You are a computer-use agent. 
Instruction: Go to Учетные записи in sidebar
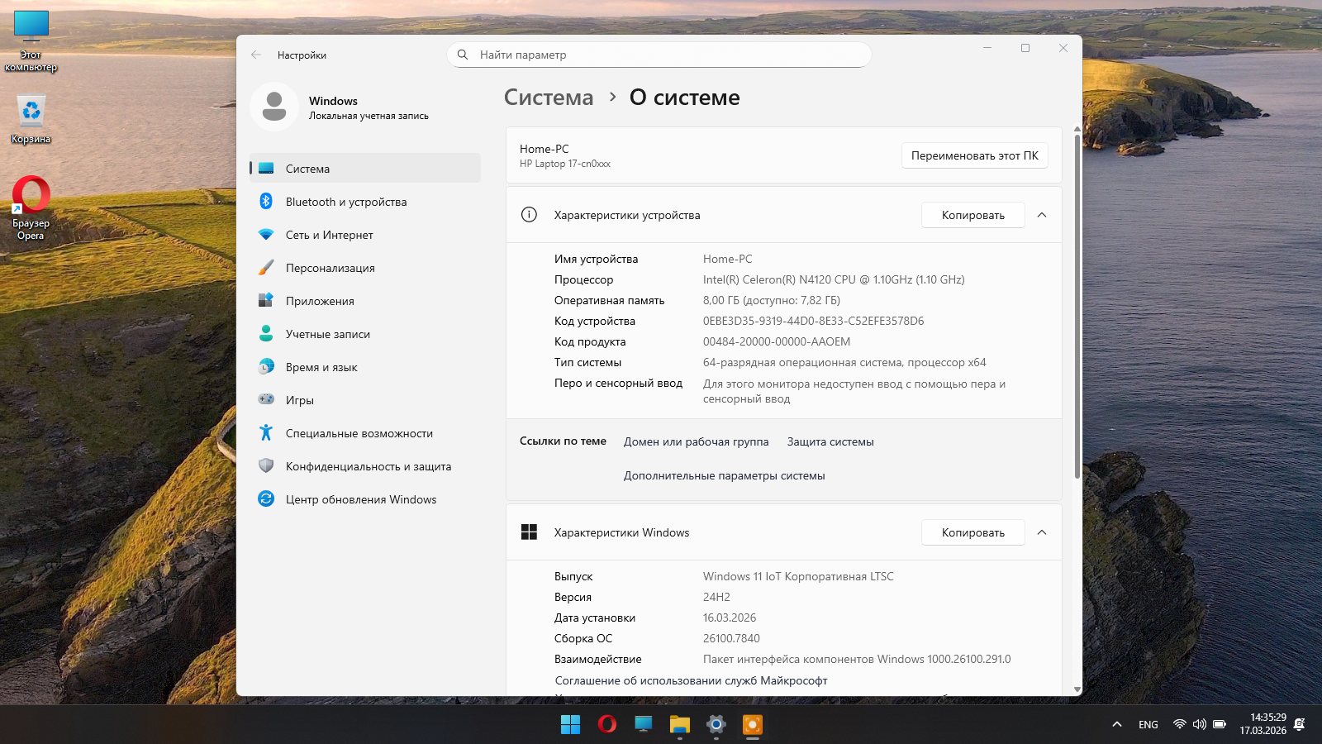tap(327, 334)
